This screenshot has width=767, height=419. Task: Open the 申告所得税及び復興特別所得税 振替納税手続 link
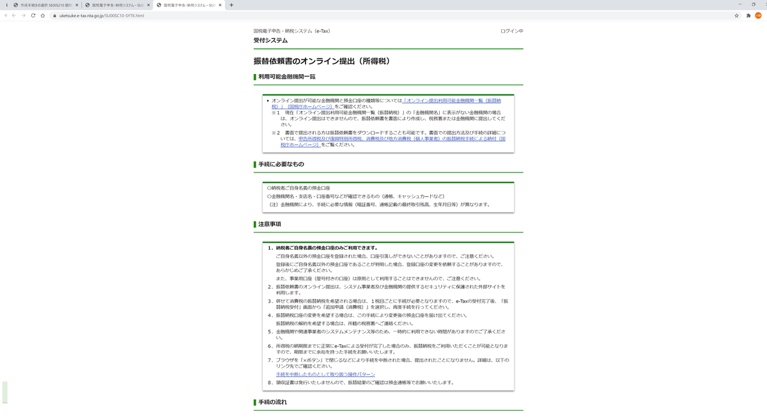tap(401, 142)
